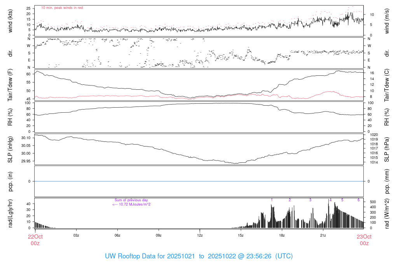Select the 18z time axis marker
This screenshot has height=272, width=398.
[282, 235]
